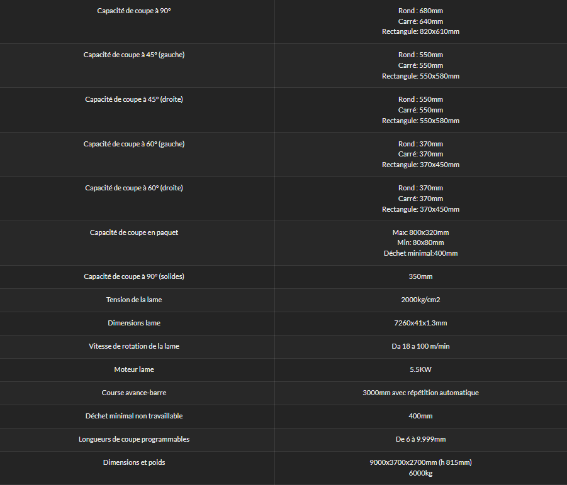Click 'Capacité de coupe à 45° (droite)' row label

pos(134,99)
